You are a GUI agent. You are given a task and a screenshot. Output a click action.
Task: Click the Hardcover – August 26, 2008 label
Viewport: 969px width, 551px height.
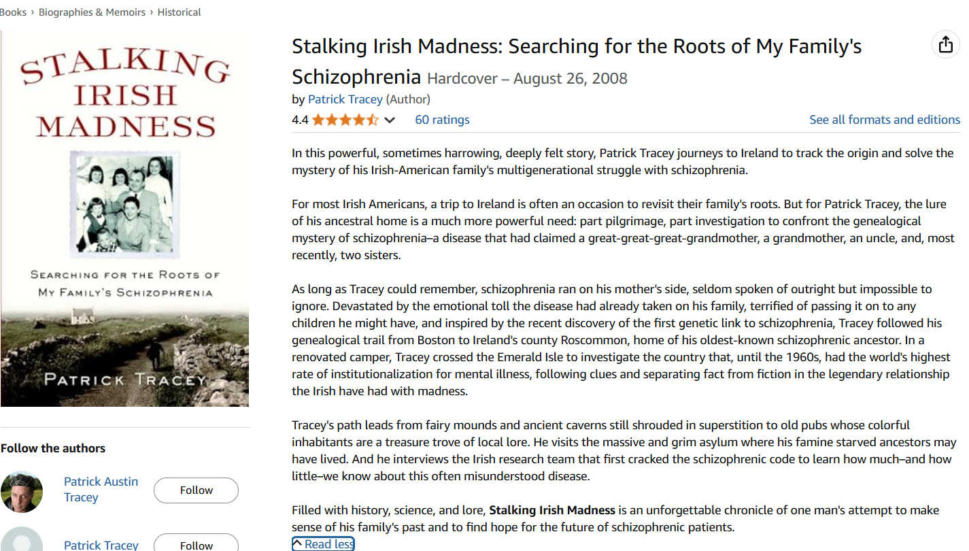click(x=527, y=78)
